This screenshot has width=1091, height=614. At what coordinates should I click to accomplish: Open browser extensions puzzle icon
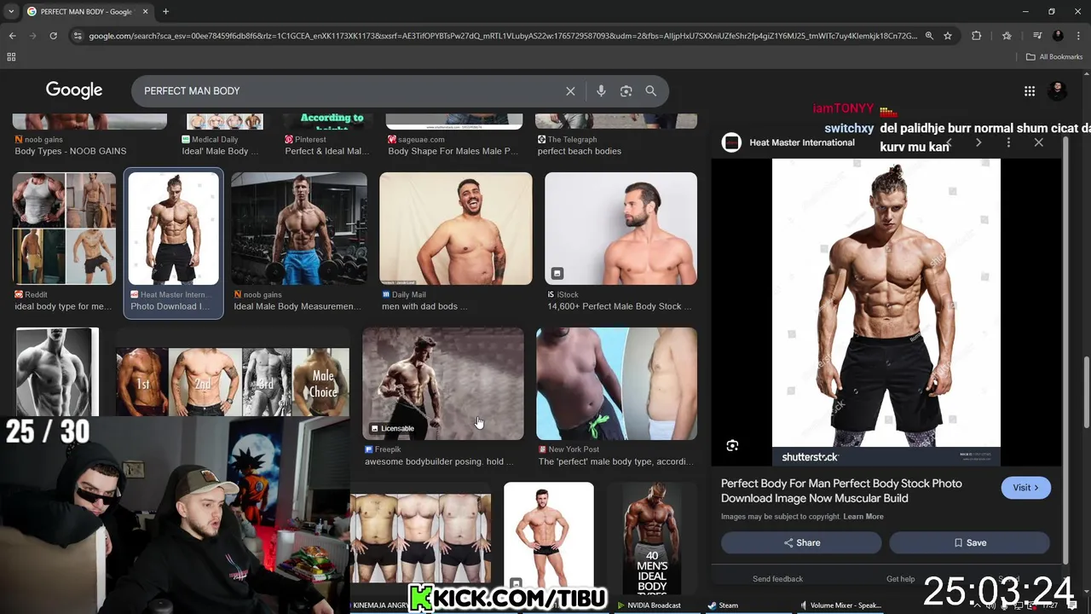pos(977,36)
